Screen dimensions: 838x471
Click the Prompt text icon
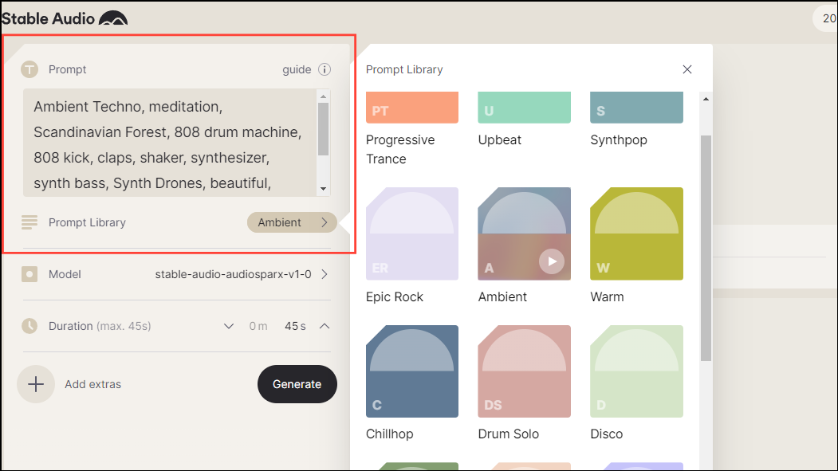point(30,69)
